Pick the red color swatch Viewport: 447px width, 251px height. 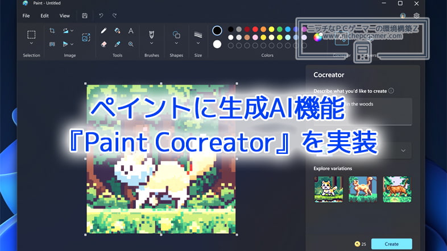pos(255,29)
